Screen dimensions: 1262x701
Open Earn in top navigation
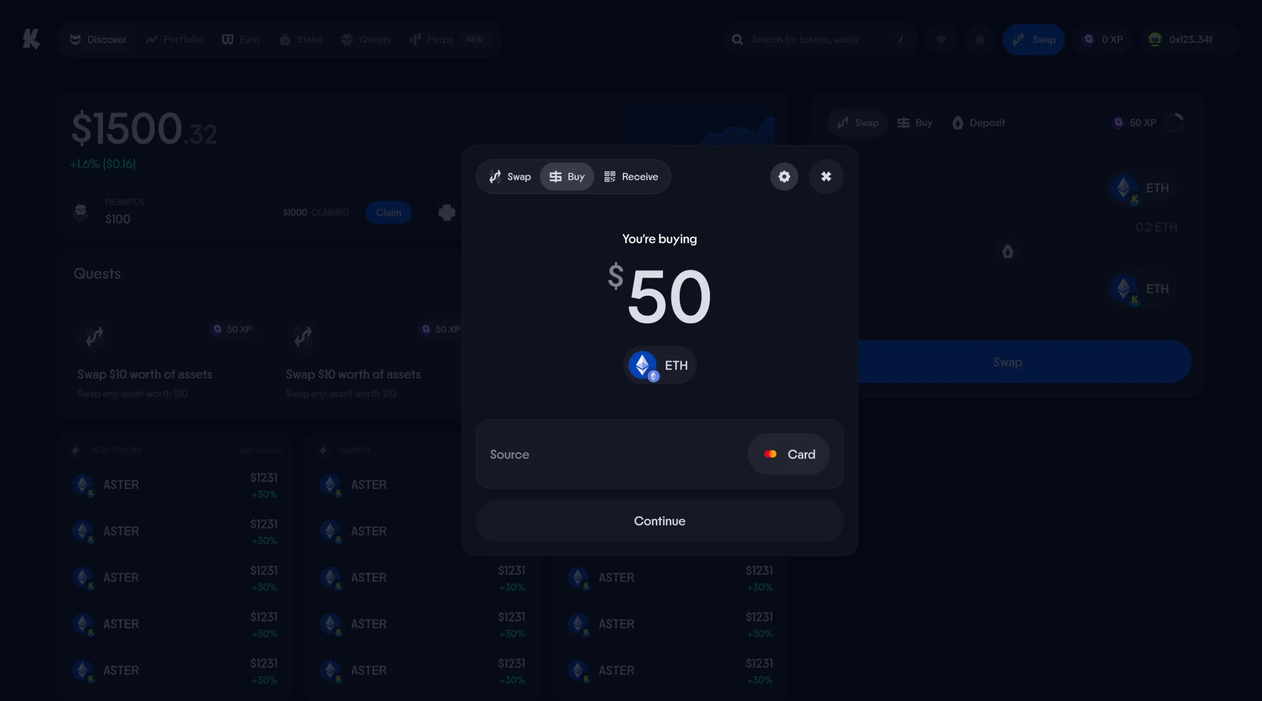point(241,39)
